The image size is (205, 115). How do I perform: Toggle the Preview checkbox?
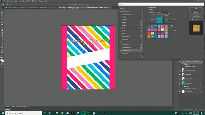pos(193,19)
